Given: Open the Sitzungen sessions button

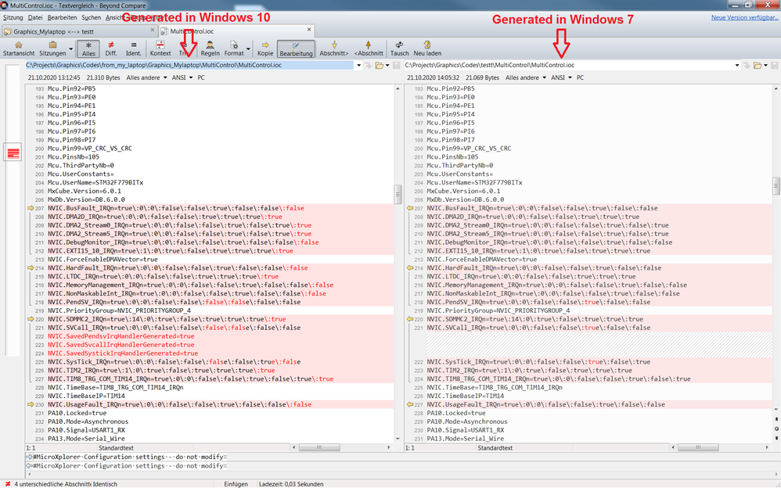Looking at the screenshot, I should pyautogui.click(x=52, y=48).
